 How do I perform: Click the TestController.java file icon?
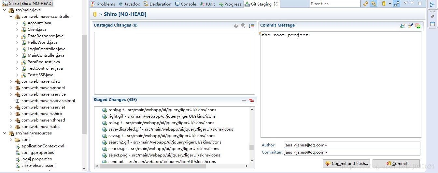coord(23,68)
